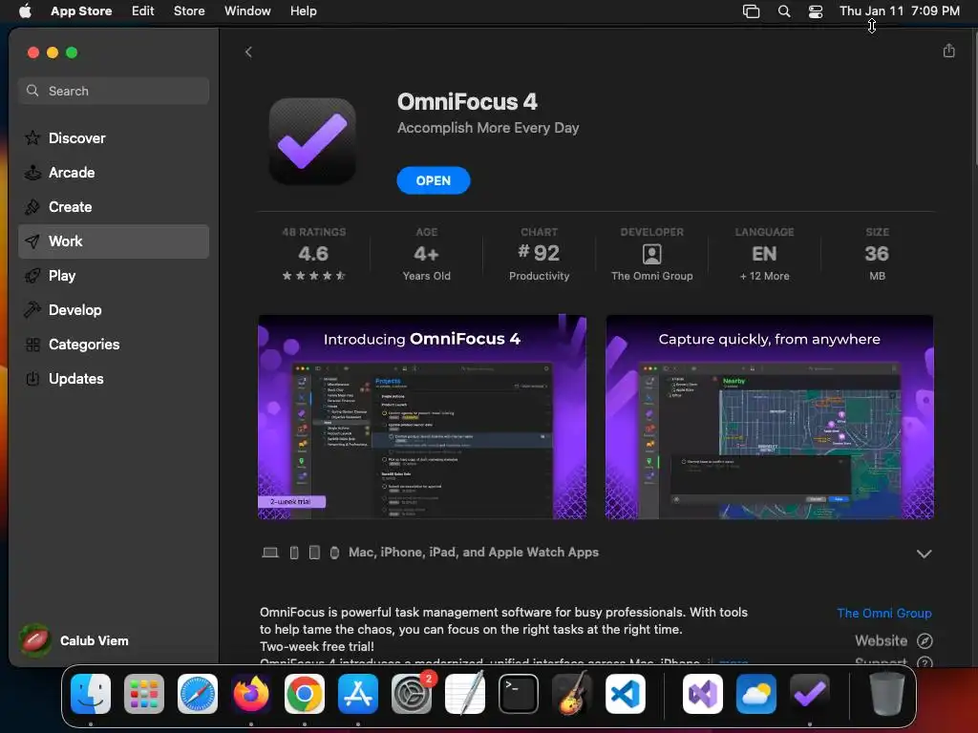Click the OPEN button
Viewport: 978px width, 733px height.
pos(434,180)
